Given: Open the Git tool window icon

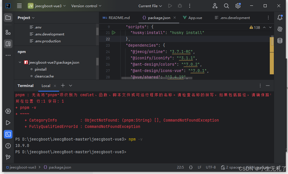Looking at the screenshot, I should pos(8,157).
